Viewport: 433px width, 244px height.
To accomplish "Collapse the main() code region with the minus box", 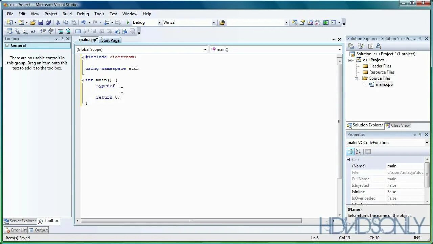I will click(82, 80).
